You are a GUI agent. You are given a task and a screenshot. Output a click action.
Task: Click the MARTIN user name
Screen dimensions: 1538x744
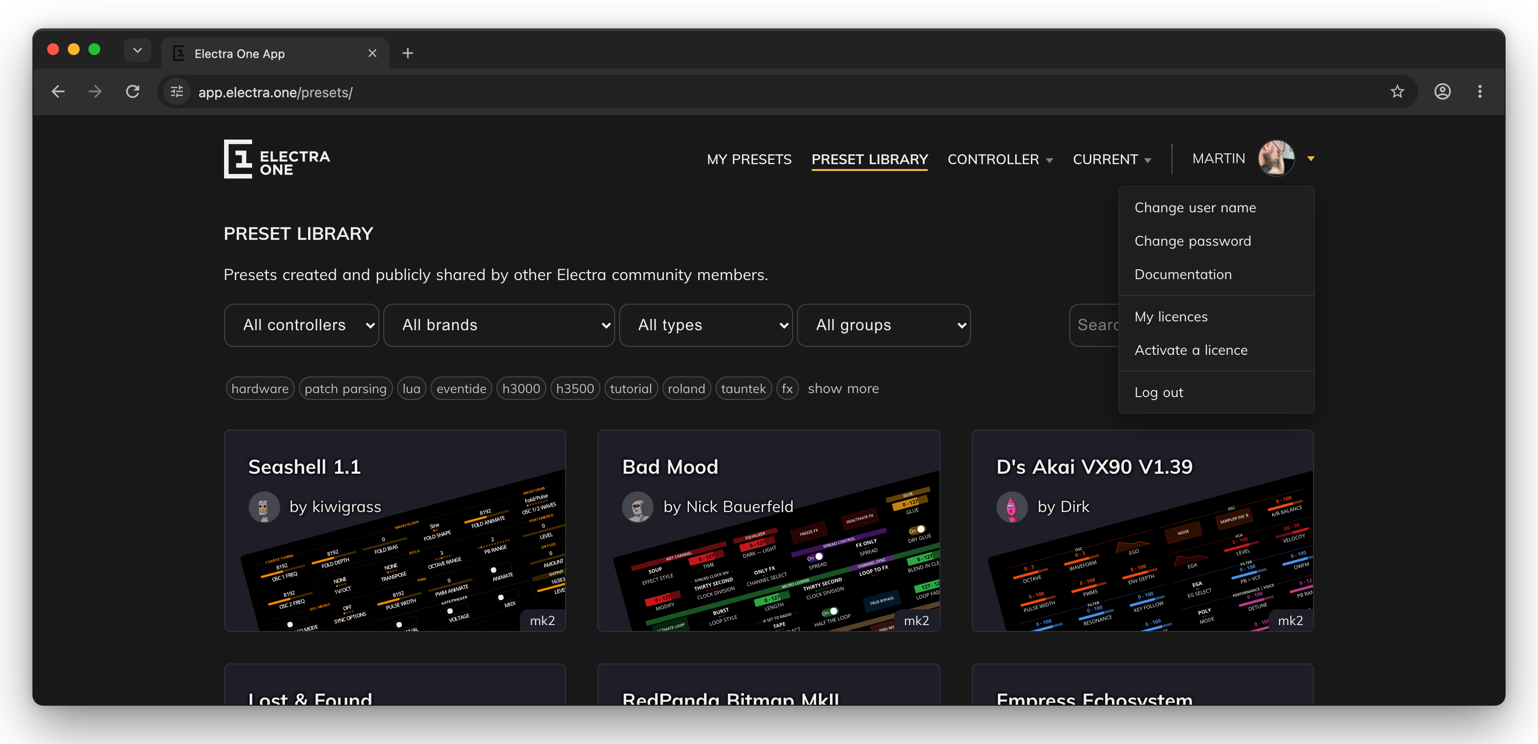click(x=1218, y=159)
